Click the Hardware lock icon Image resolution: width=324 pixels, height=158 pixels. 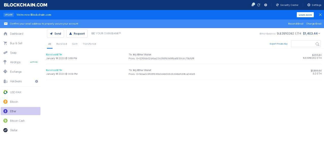pyautogui.click(x=5, y=81)
